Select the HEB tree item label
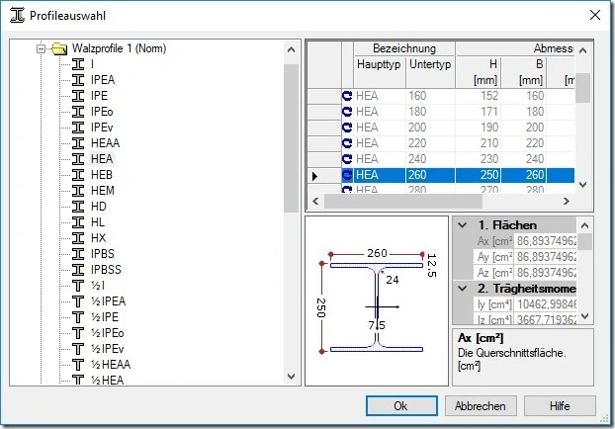The width and height of the screenshot is (615, 429). [102, 175]
